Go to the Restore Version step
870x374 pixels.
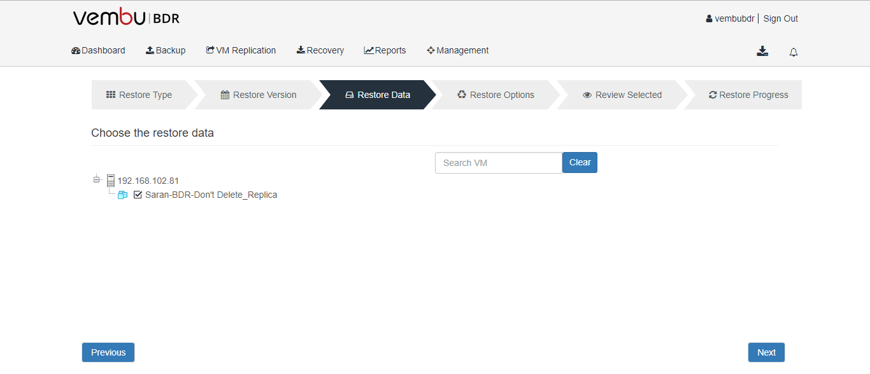[259, 95]
